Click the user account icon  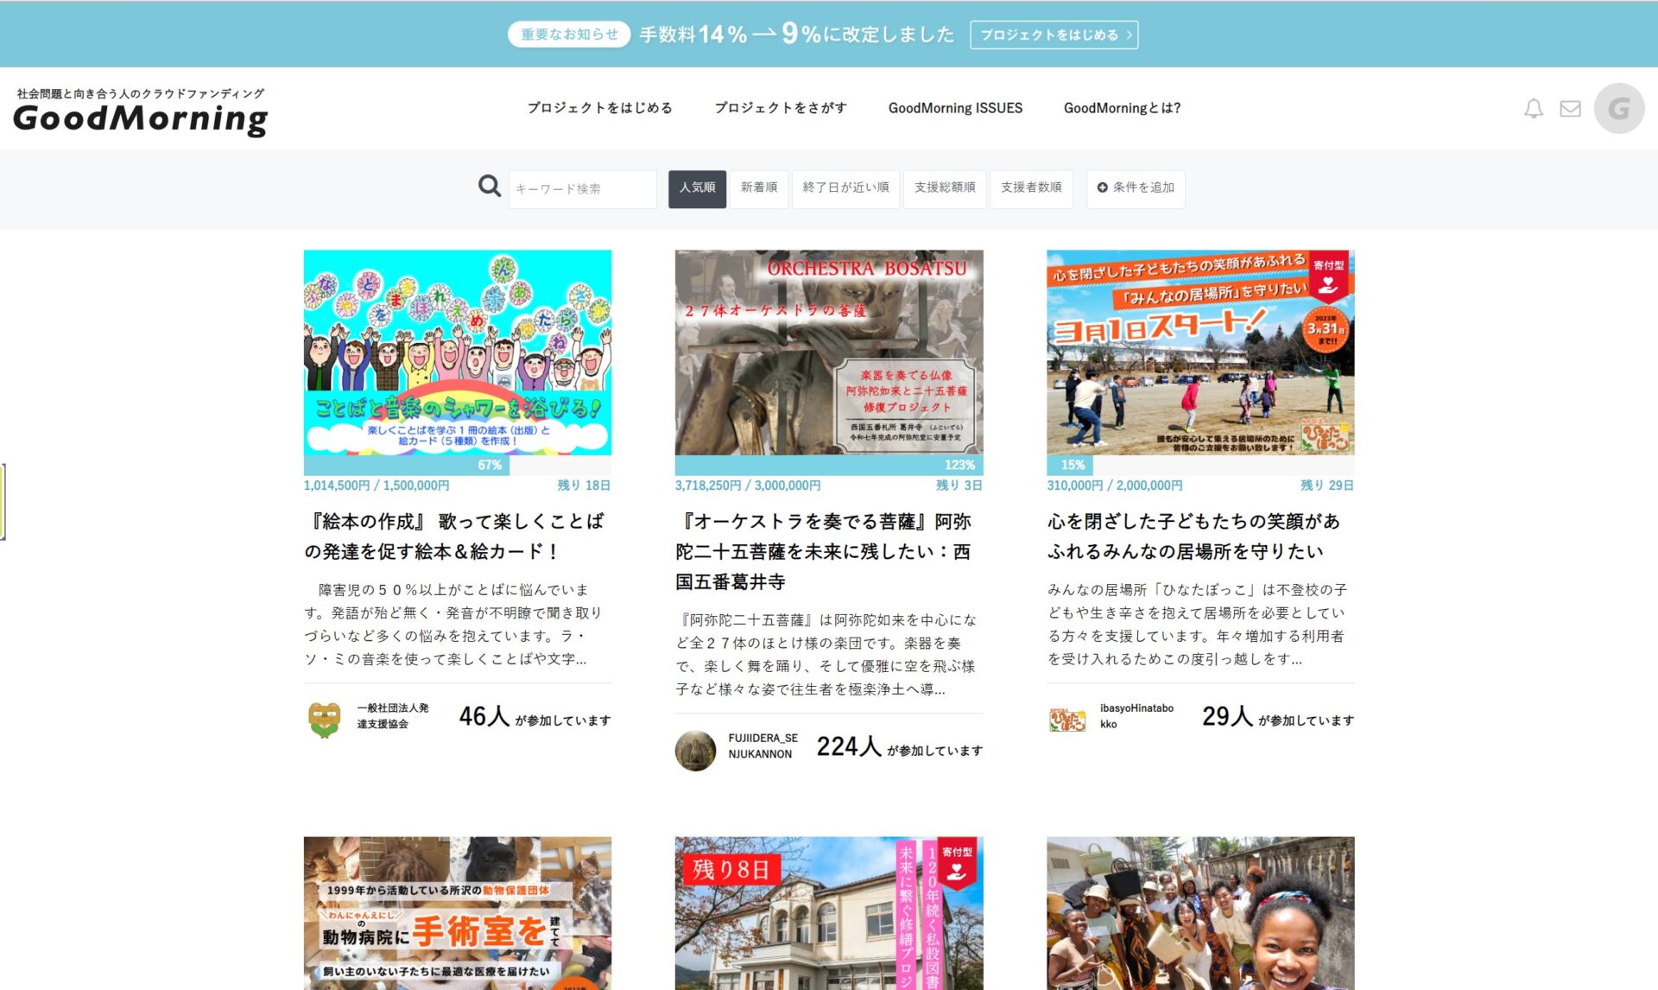tap(1620, 109)
